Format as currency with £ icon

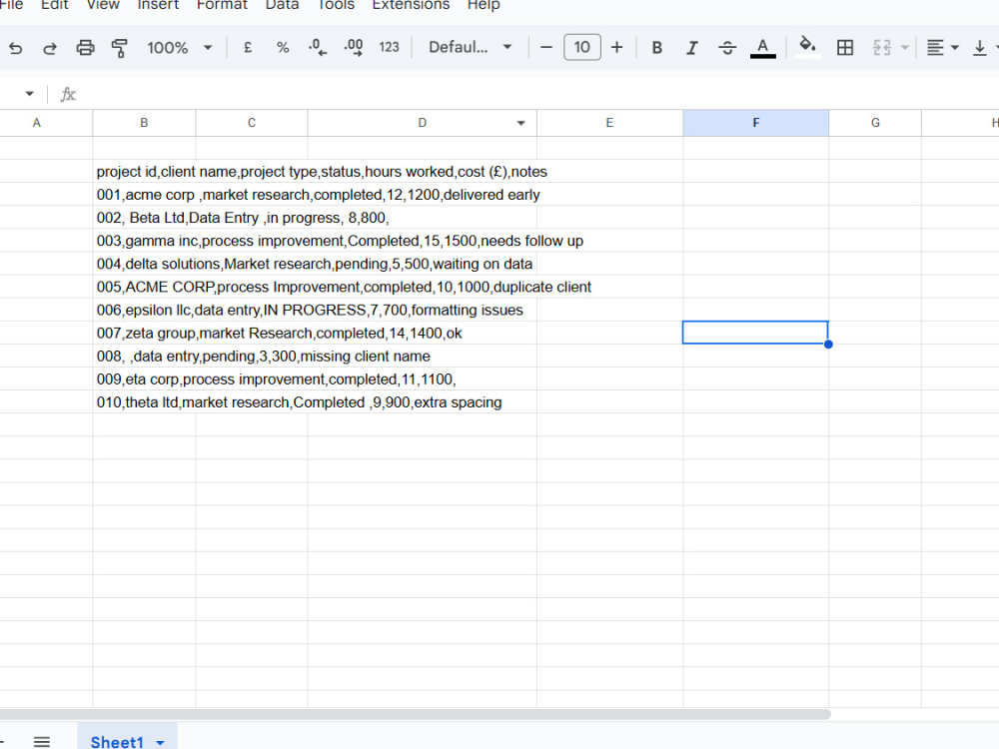[x=248, y=48]
